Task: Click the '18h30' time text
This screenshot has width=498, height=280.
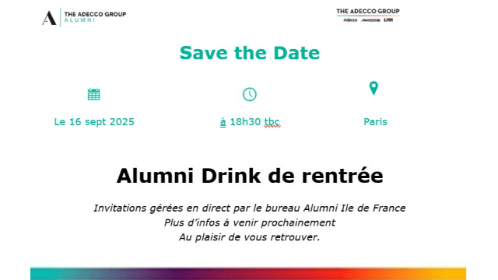Action: 245,121
